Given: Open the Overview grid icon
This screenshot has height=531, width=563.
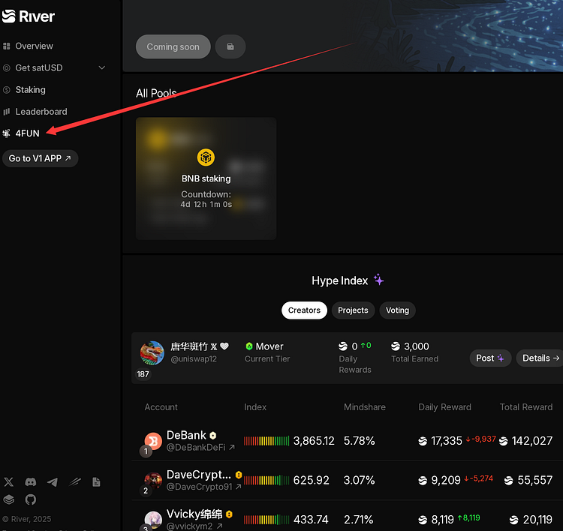Looking at the screenshot, I should tap(7, 46).
